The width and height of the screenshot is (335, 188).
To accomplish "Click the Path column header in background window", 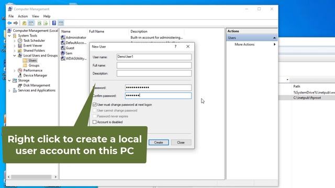I will click(297, 86).
